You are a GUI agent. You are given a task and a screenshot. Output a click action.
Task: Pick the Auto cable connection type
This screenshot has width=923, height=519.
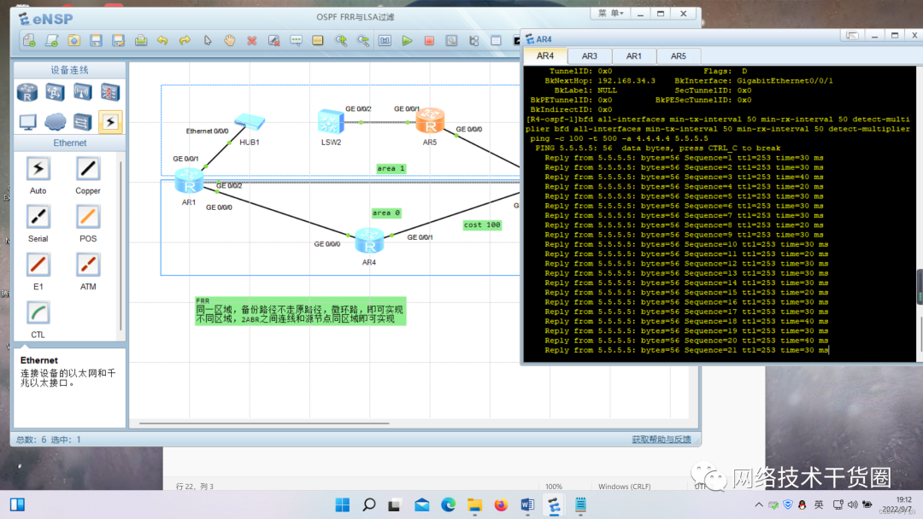tap(38, 169)
